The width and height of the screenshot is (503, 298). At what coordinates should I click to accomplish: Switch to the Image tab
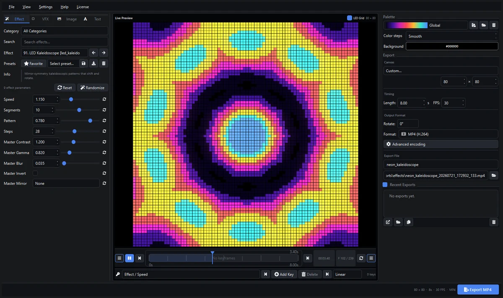coord(67,19)
